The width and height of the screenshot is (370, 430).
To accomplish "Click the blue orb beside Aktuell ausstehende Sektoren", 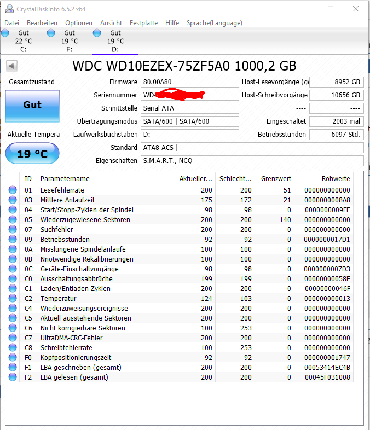I will tap(13, 318).
